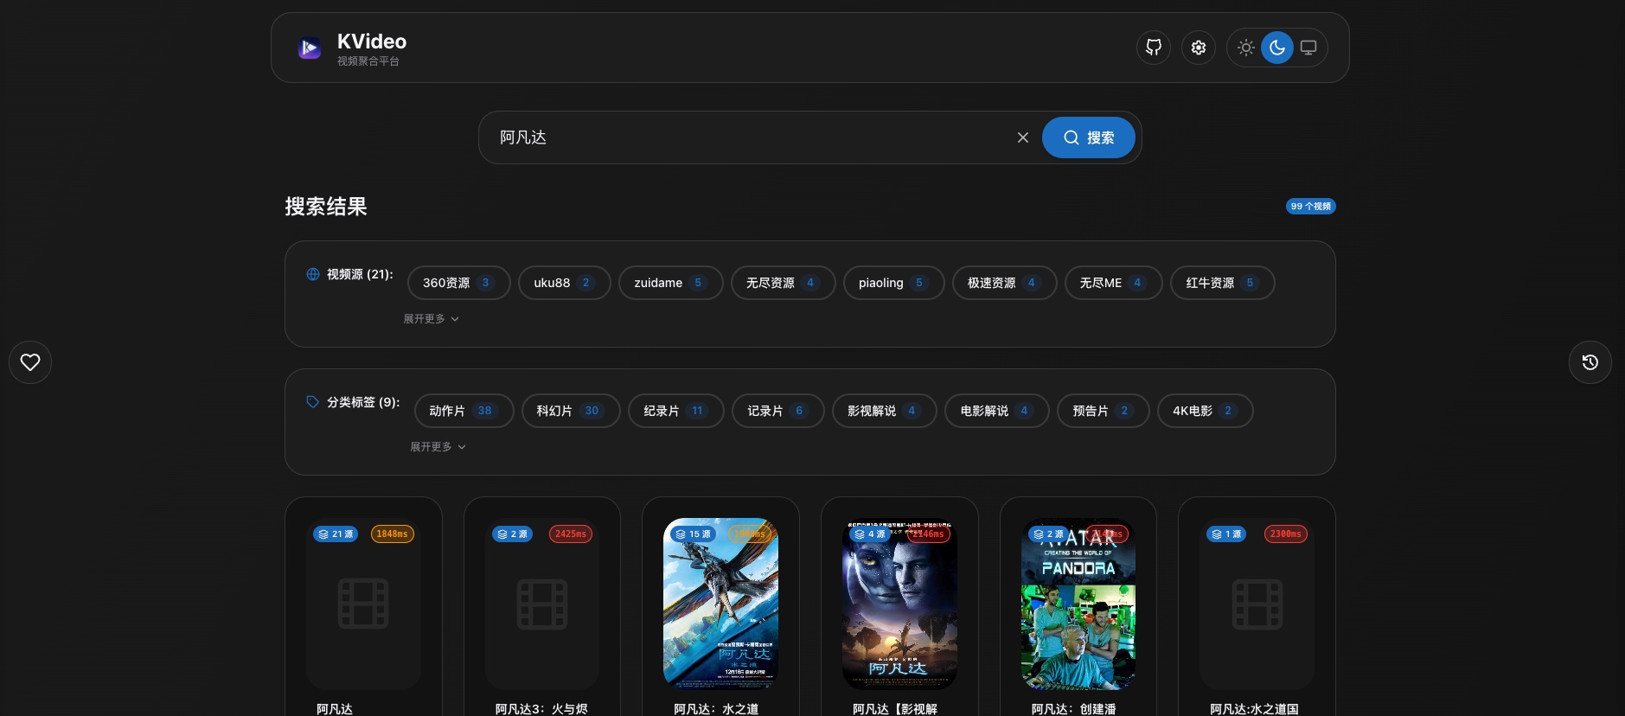1625x716 pixels.
Task: Filter by 极速资源 source
Action: [x=1005, y=283]
